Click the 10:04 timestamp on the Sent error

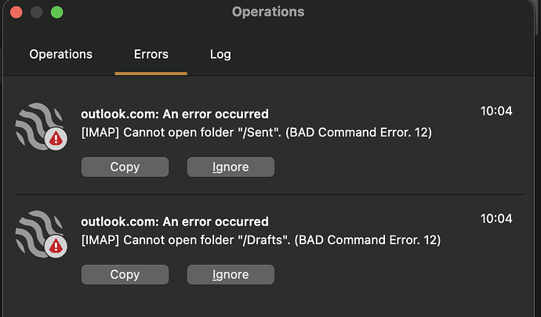pyautogui.click(x=496, y=111)
